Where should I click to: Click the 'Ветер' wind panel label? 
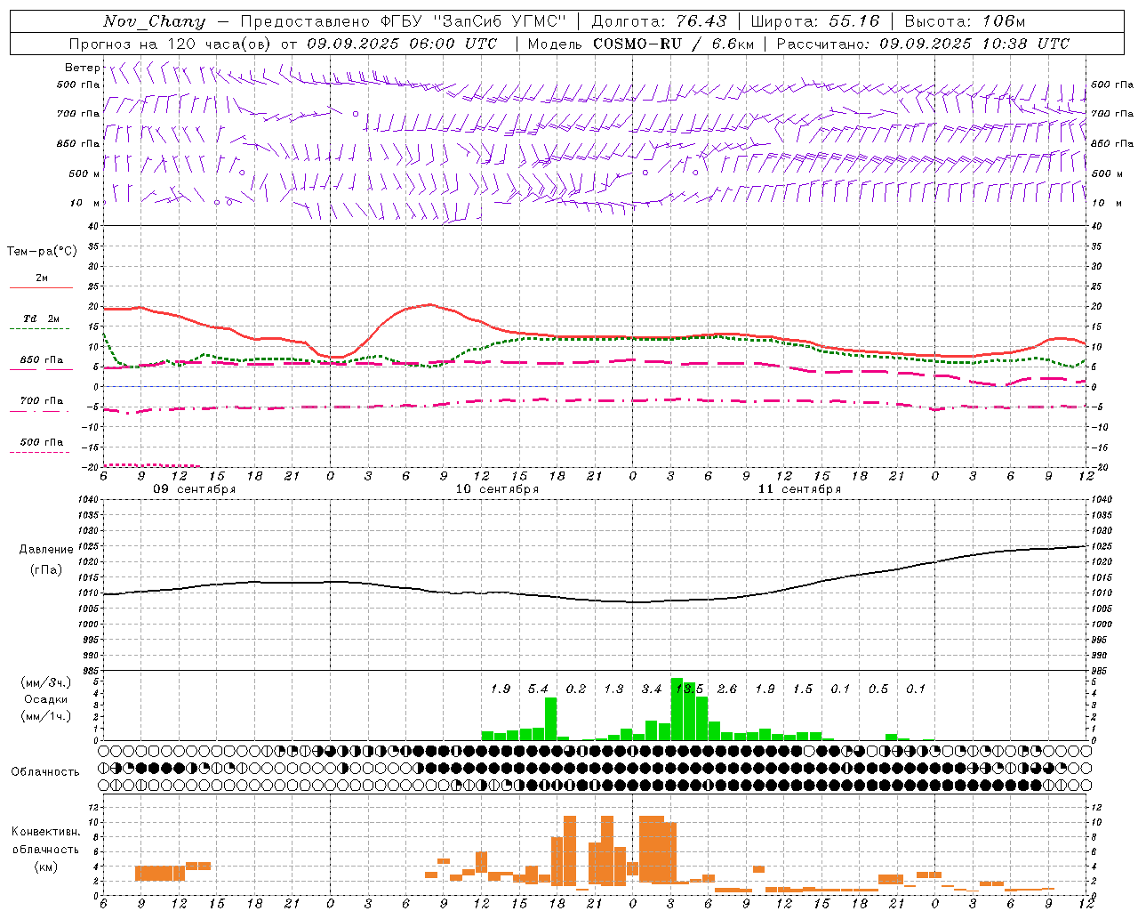coord(82,68)
